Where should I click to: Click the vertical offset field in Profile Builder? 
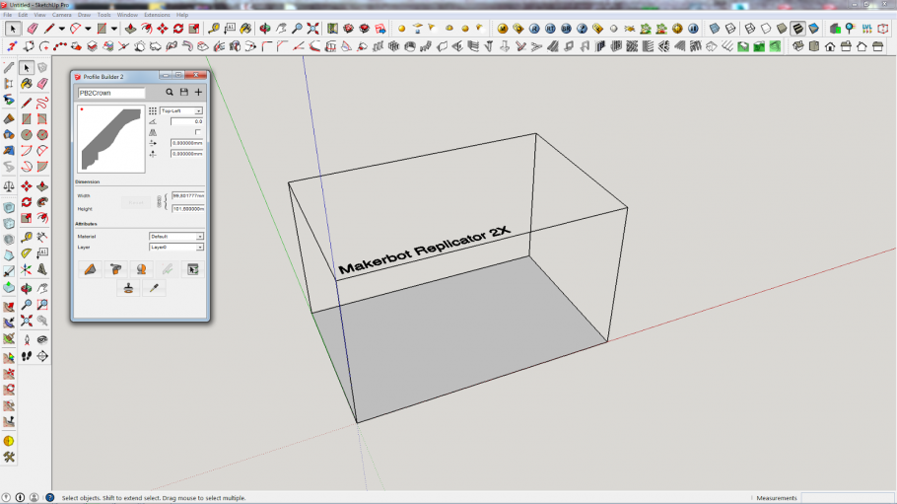pyautogui.click(x=186, y=154)
